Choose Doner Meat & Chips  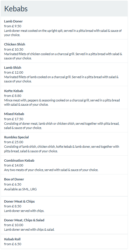pos(64,206)
